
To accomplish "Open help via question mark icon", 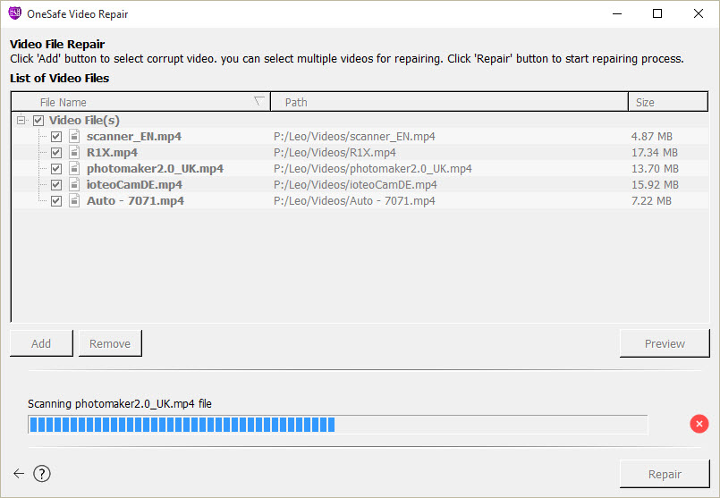I will pos(42,473).
